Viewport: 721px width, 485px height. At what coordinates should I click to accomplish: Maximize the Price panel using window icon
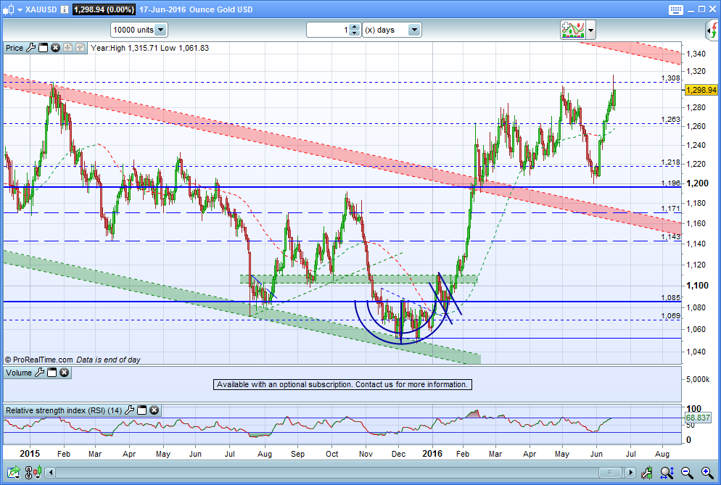(x=44, y=48)
